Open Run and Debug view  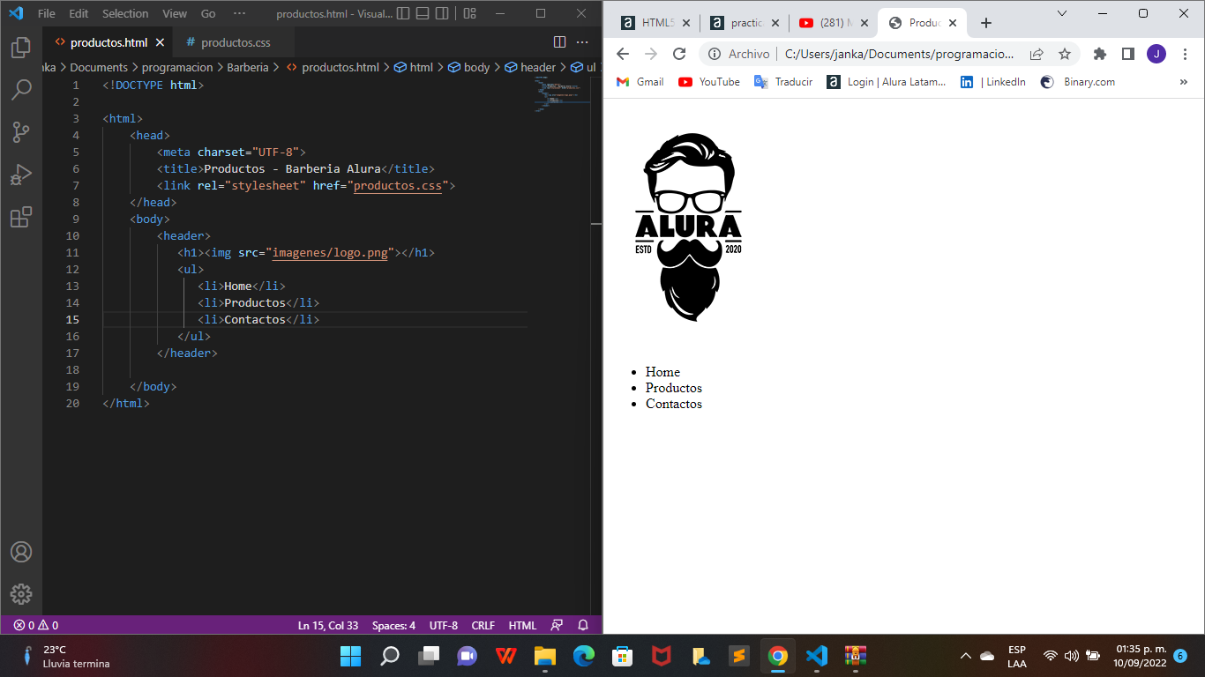point(21,175)
